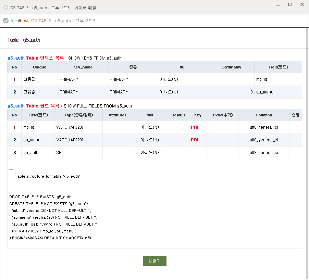This screenshot has width=309, height=280.
Task: Click the Collation column header
Action: [264, 115]
